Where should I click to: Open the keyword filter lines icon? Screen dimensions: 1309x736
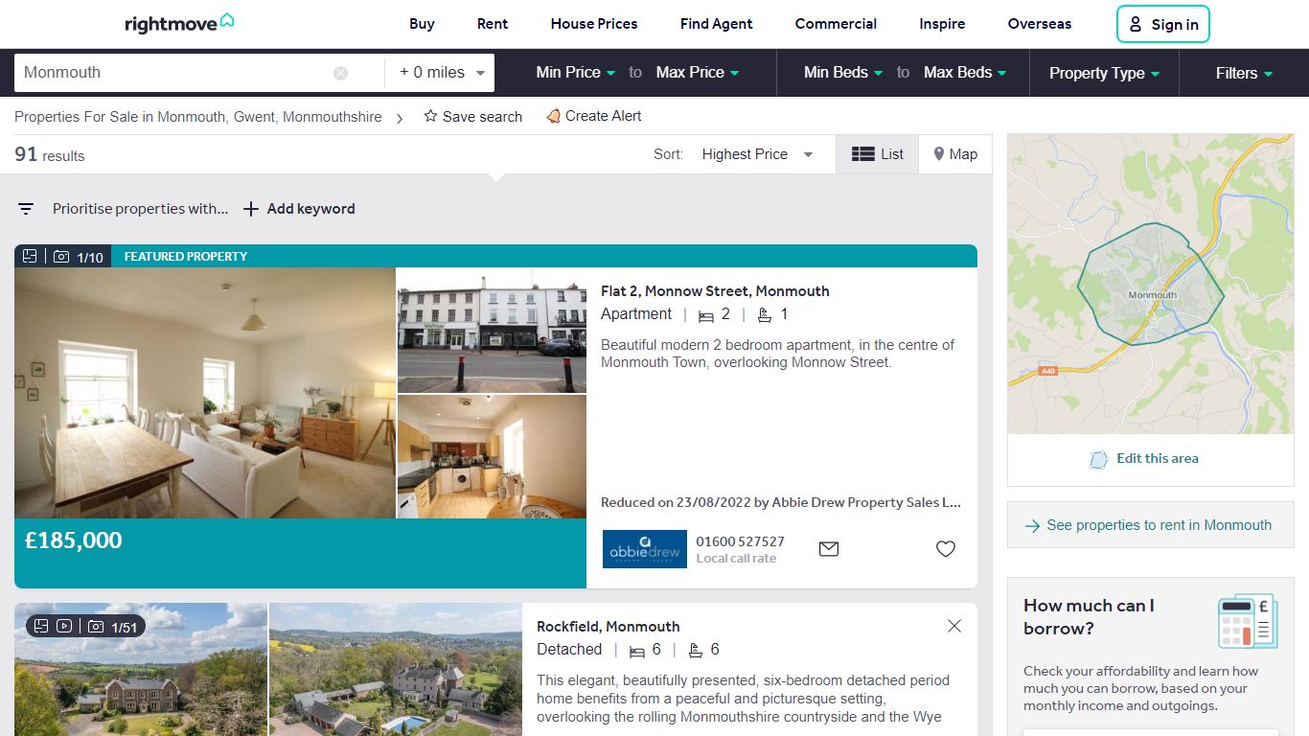[x=26, y=209]
